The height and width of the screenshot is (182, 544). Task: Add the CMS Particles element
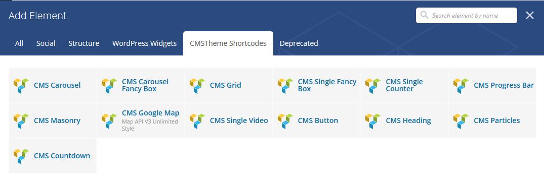coord(492,120)
